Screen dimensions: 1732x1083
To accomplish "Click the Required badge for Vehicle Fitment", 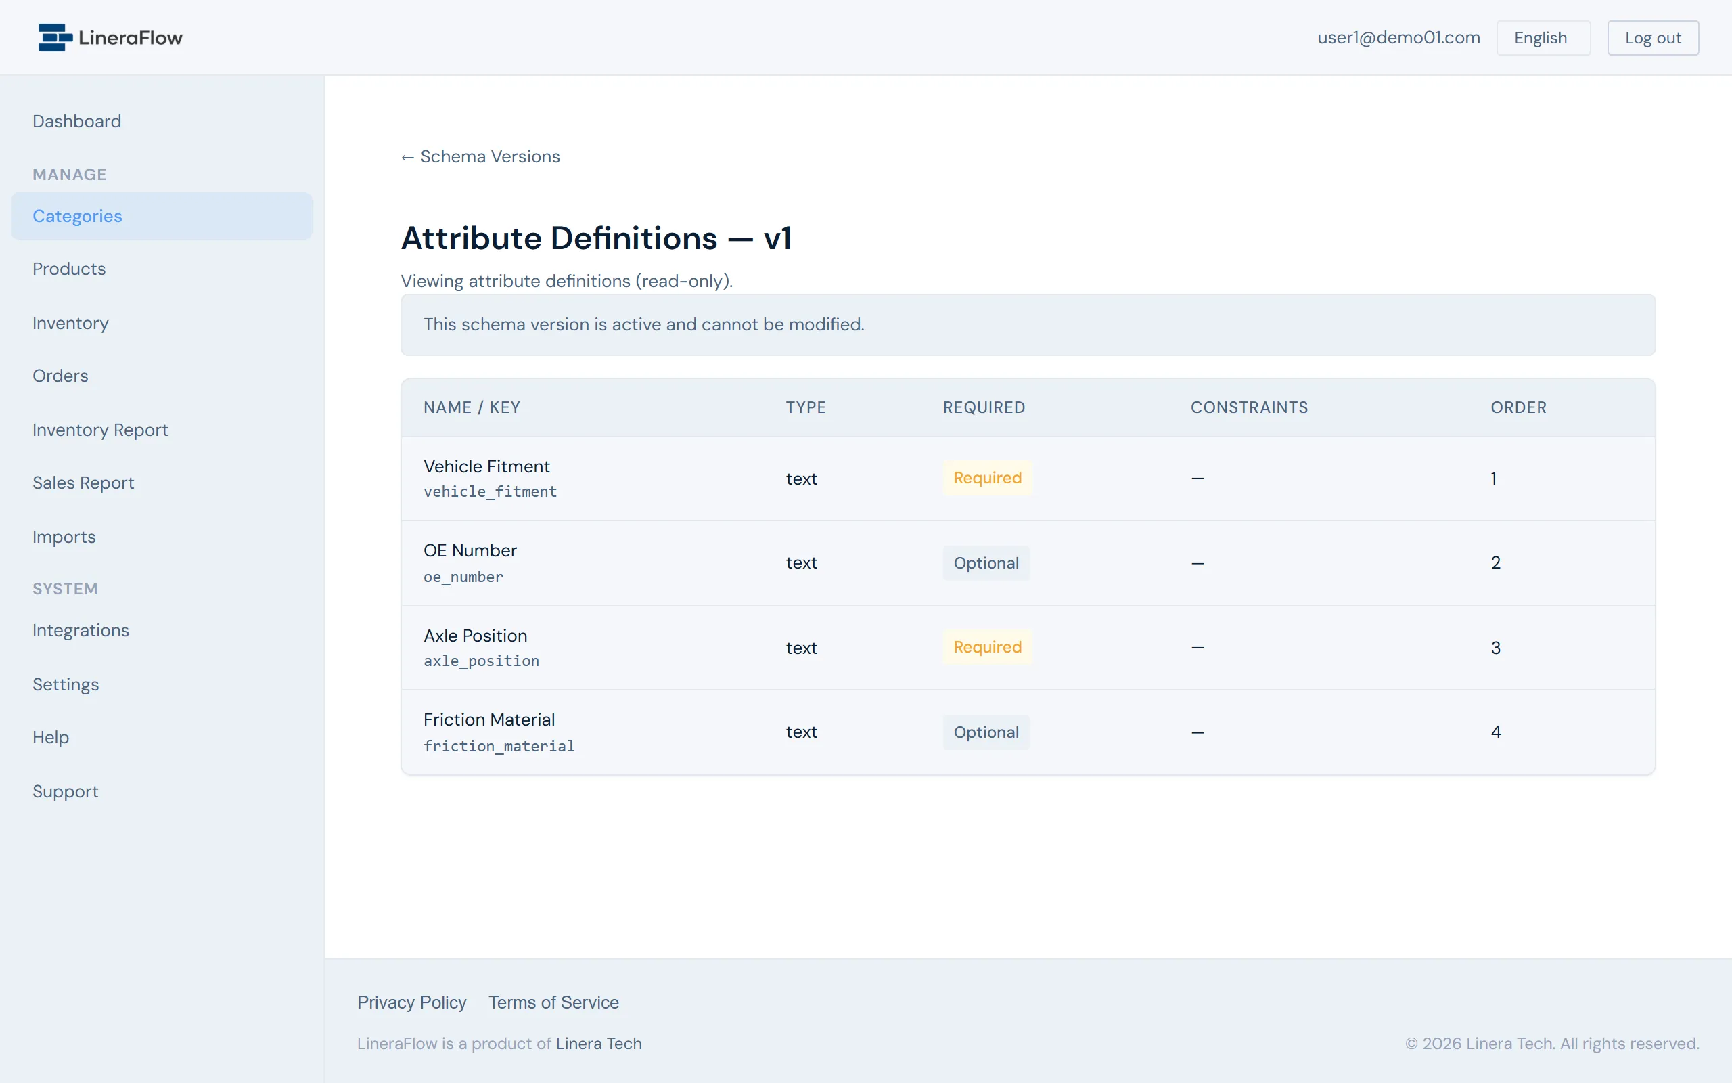I will [x=987, y=478].
